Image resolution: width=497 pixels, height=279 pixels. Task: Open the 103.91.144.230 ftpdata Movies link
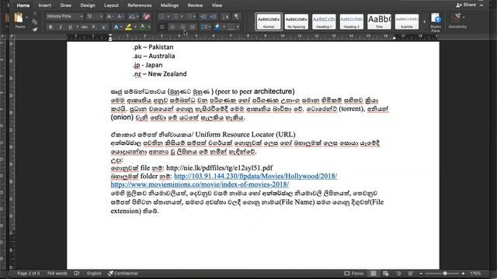pyautogui.click(x=255, y=176)
